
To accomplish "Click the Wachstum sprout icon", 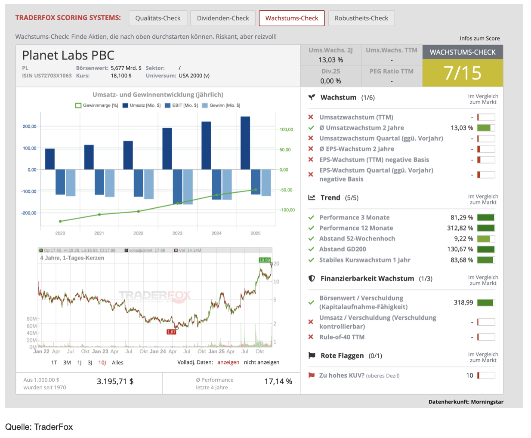I will click(312, 98).
